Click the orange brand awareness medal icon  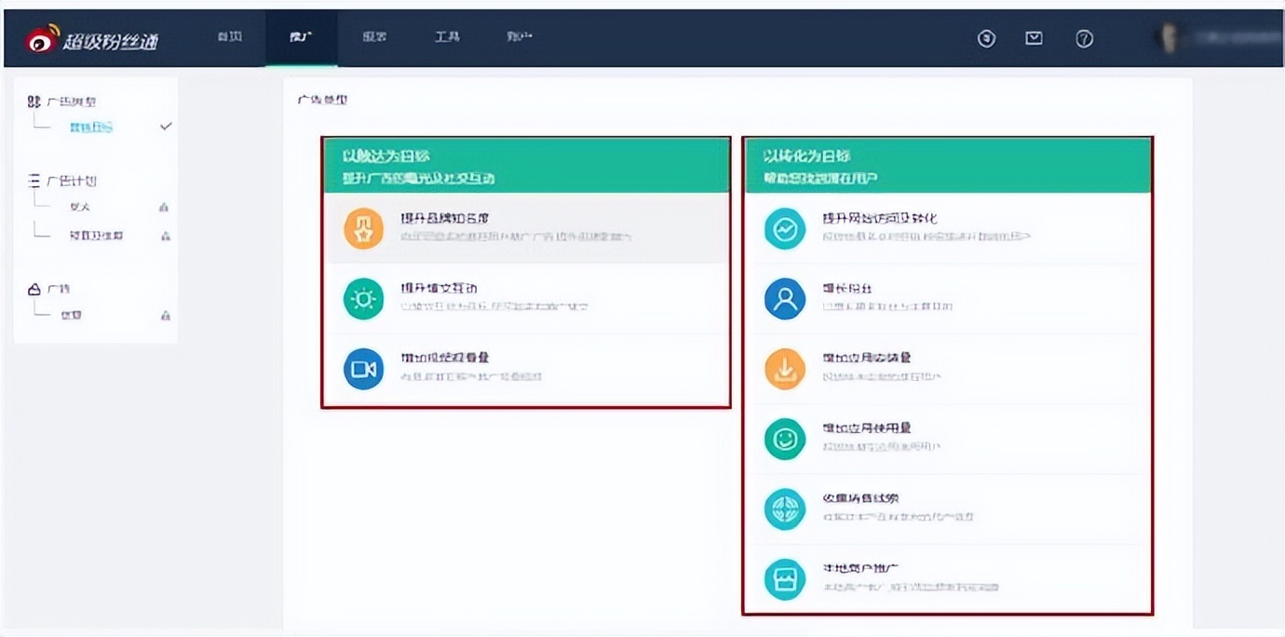point(363,228)
